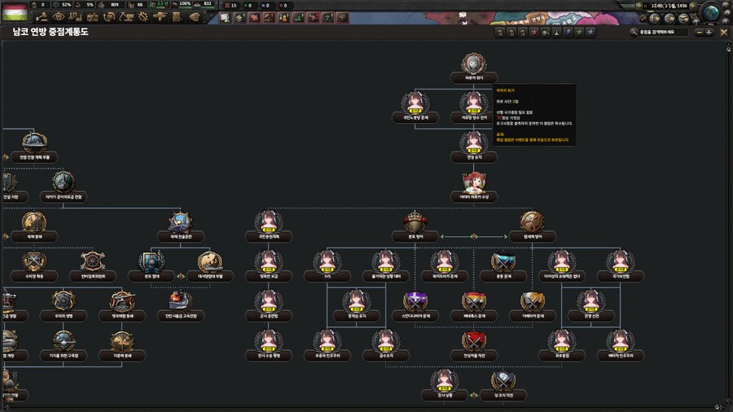Select the 영국해협 봉쇄 focus
This screenshot has width=733, height=412.
121,302
